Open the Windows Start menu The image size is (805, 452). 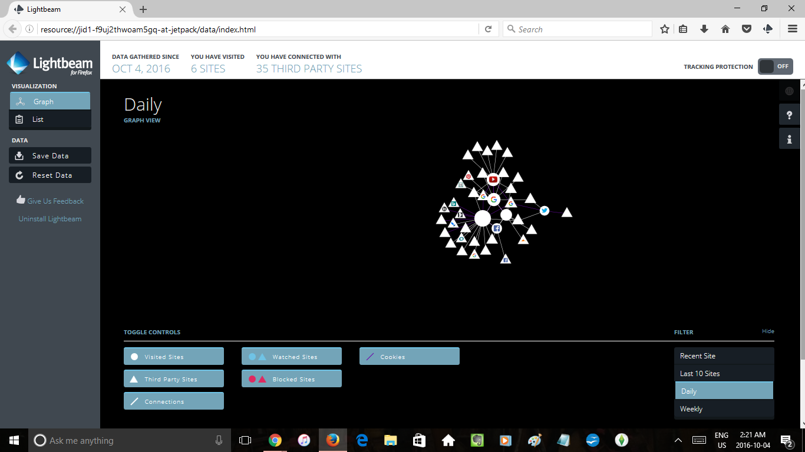click(14, 440)
